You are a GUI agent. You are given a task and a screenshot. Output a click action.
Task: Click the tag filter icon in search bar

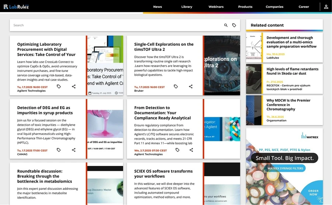click(234, 25)
